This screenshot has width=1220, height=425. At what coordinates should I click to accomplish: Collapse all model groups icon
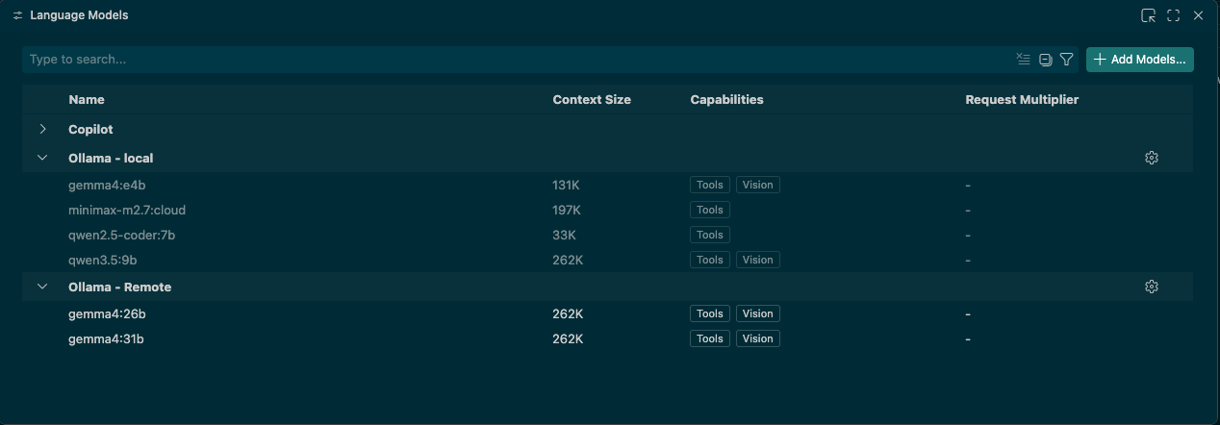coord(1045,60)
